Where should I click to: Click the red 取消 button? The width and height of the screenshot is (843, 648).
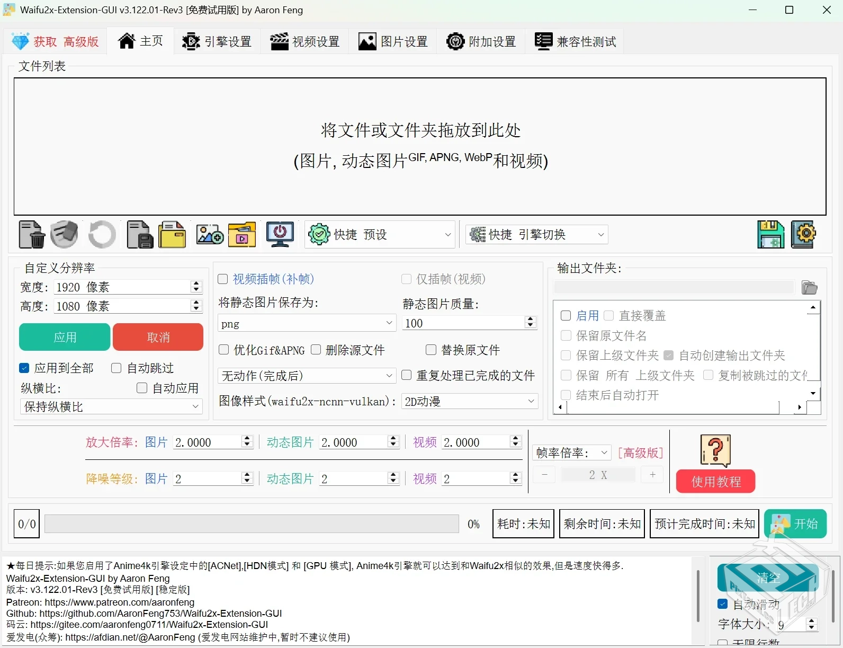tap(158, 337)
